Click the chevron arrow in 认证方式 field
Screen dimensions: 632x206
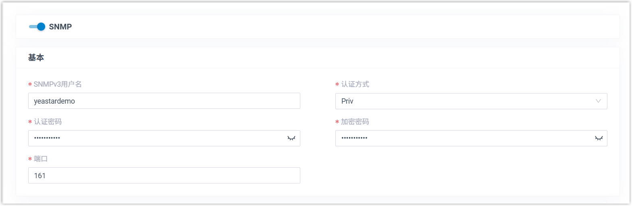tap(598, 101)
